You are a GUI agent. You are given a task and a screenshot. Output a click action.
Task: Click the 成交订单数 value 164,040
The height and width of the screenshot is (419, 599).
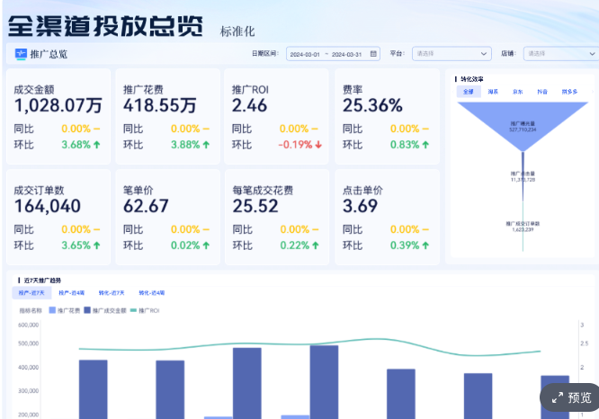[48, 206]
